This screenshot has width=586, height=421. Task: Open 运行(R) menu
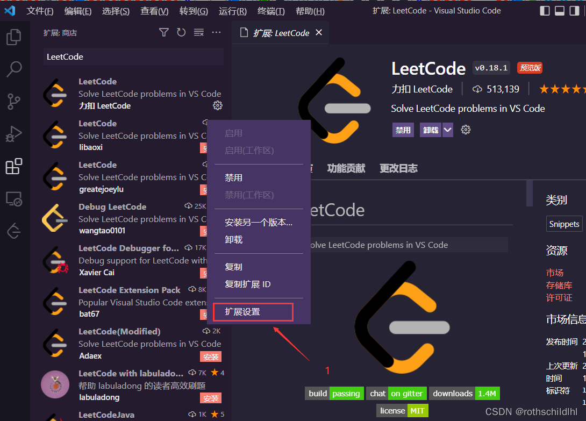232,11
